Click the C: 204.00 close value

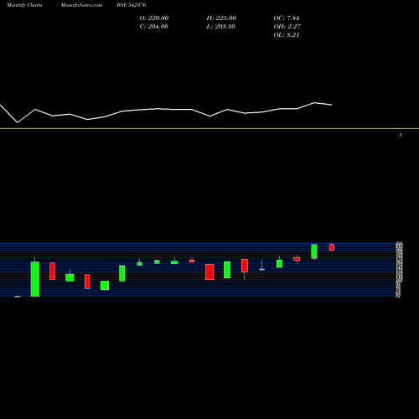click(x=154, y=27)
